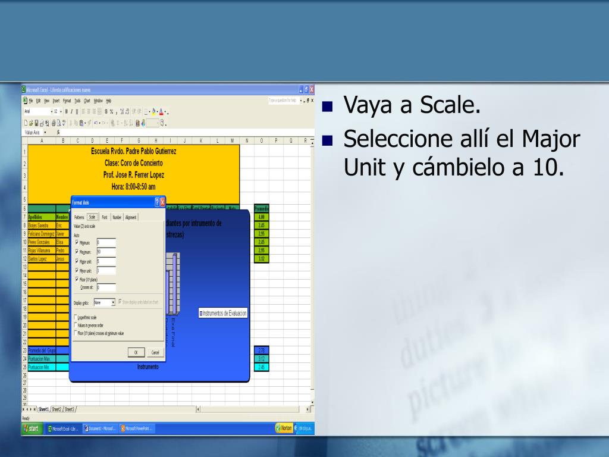Click the Major unit input field

pyautogui.click(x=106, y=262)
